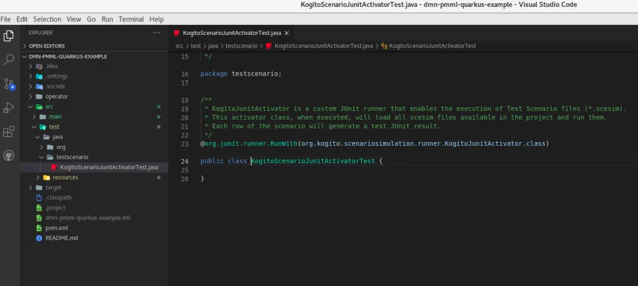
Task: Select the KogitoScenarioJunitActivatorTest.java editor tab
Action: (x=231, y=33)
